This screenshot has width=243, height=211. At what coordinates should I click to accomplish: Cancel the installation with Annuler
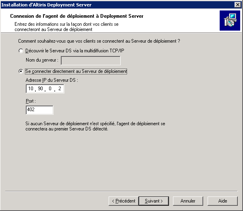tap(188, 201)
